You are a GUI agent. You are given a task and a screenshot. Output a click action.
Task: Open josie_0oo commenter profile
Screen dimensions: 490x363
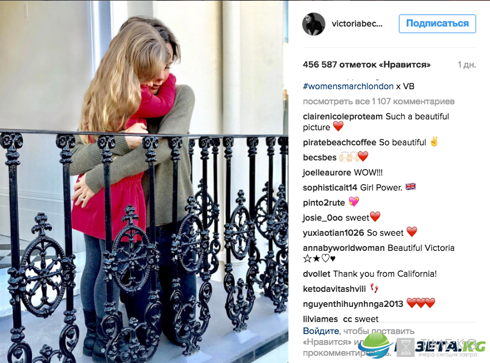tap(323, 218)
